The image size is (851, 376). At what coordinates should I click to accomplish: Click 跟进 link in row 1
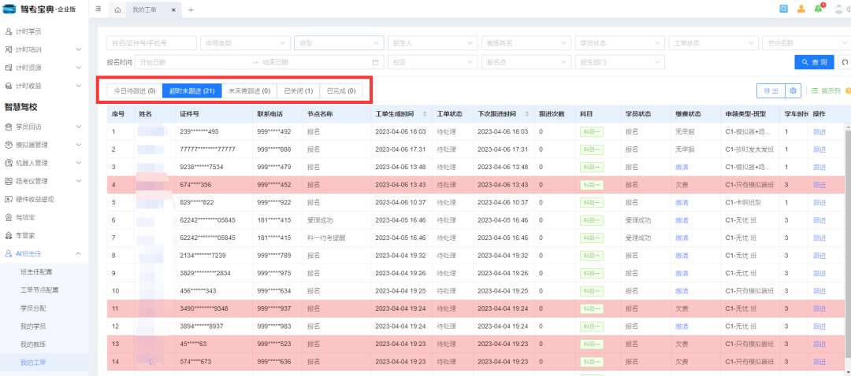coord(819,131)
